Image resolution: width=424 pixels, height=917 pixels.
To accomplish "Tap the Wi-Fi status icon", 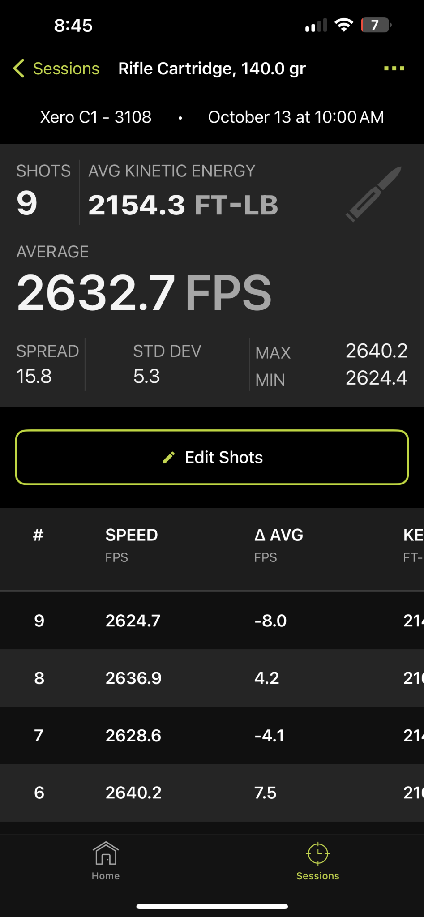I will 344,25.
